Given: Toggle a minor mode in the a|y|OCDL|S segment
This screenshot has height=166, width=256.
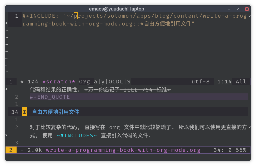Looking at the screenshot, I should [112, 82].
